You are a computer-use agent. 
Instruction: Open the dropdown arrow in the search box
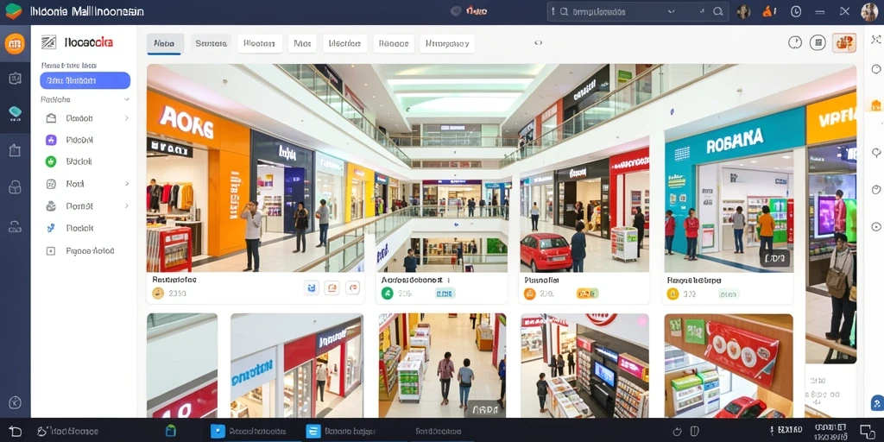point(671,11)
